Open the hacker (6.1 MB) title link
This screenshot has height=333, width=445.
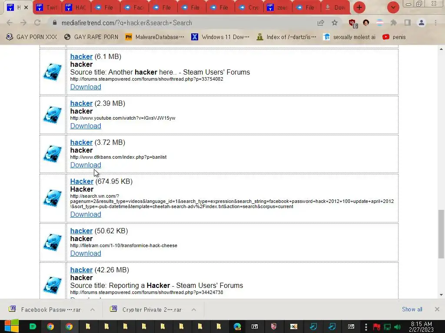point(81,56)
